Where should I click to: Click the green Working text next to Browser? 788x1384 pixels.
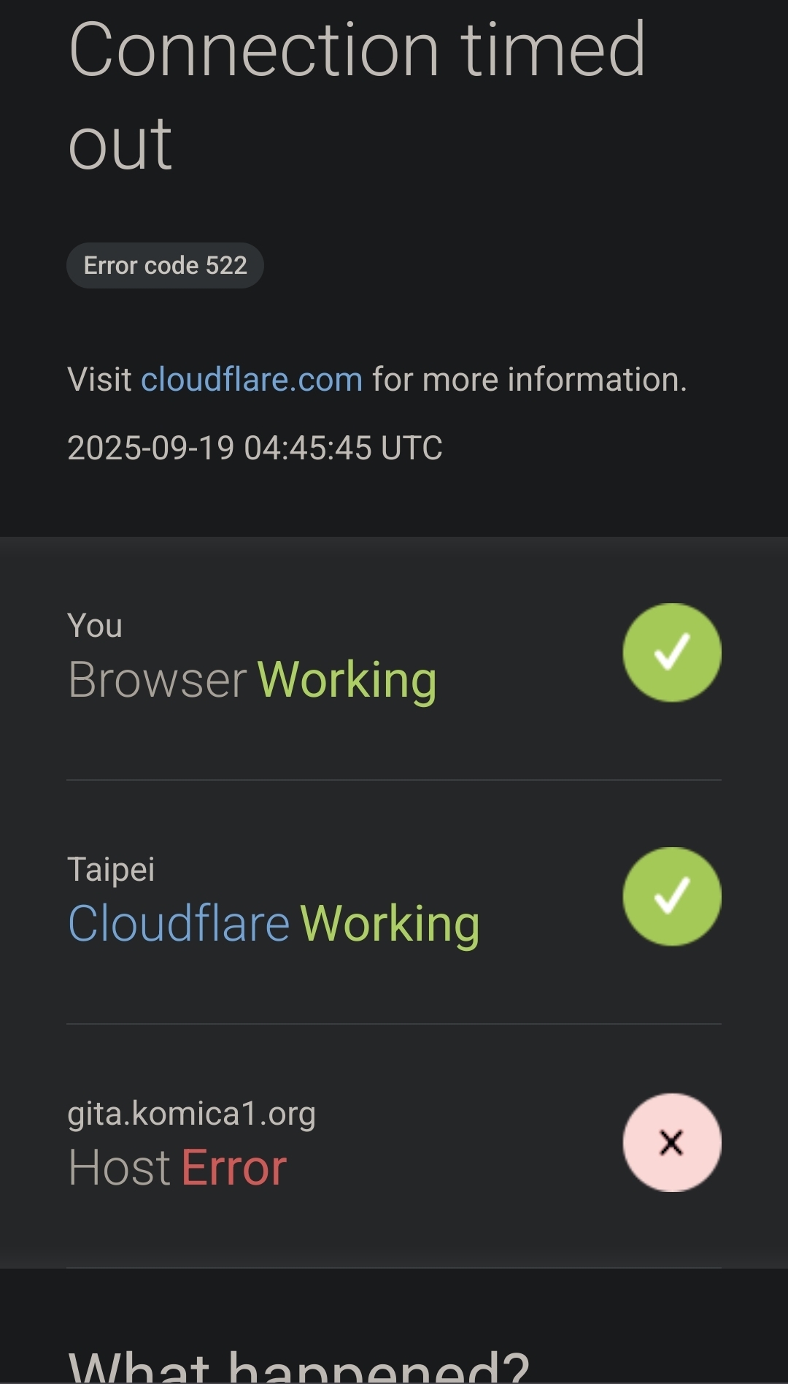pos(347,680)
